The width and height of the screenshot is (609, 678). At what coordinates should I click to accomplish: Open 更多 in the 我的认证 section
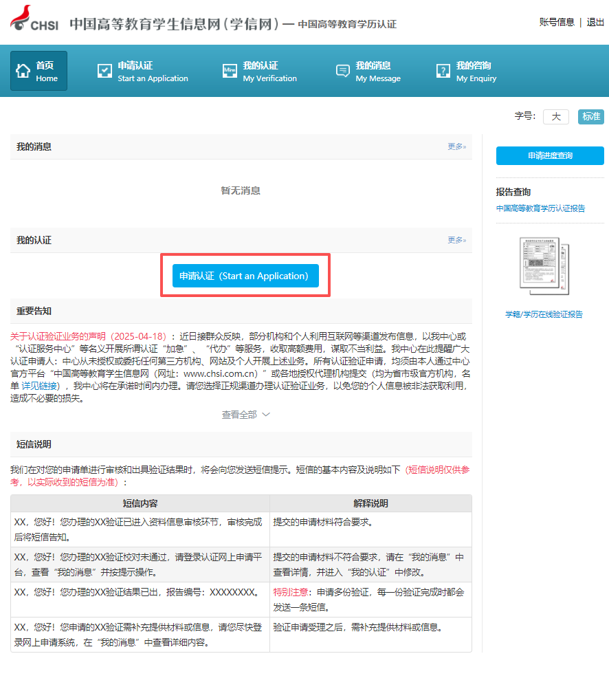[x=456, y=240]
